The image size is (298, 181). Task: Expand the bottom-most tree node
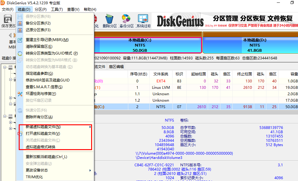(x=11, y=128)
